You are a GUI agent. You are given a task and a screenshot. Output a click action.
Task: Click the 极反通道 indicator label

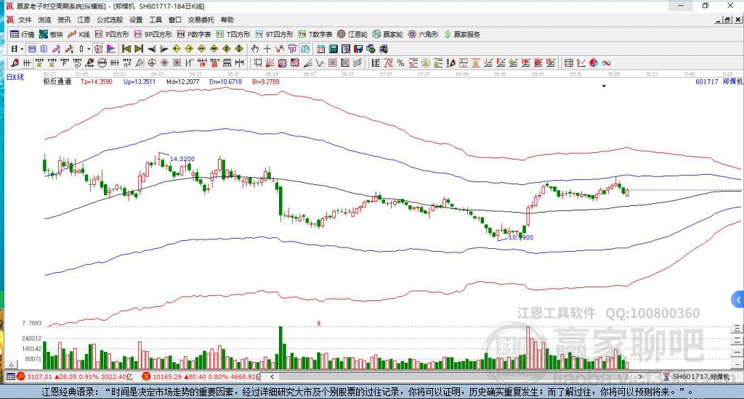pyautogui.click(x=57, y=81)
